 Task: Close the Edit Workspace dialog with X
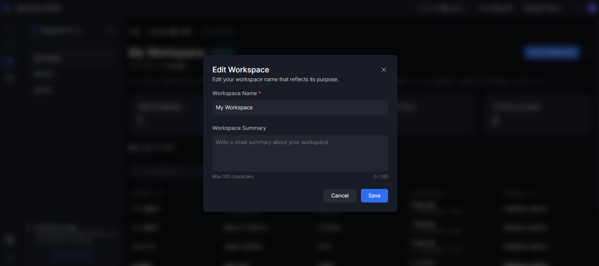[384, 70]
